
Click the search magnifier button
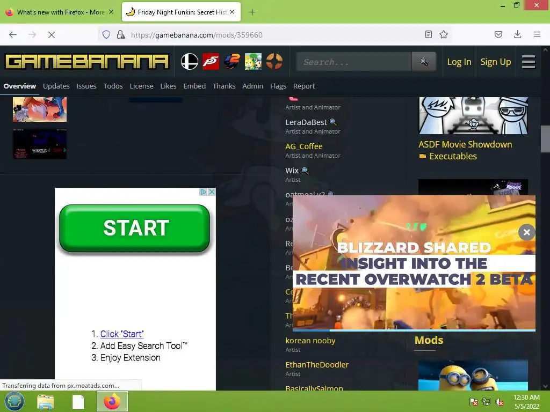[424, 62]
